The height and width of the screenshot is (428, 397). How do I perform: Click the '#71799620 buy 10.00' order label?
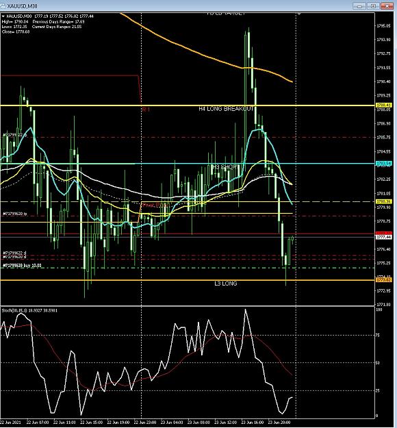pyautogui.click(x=22, y=265)
